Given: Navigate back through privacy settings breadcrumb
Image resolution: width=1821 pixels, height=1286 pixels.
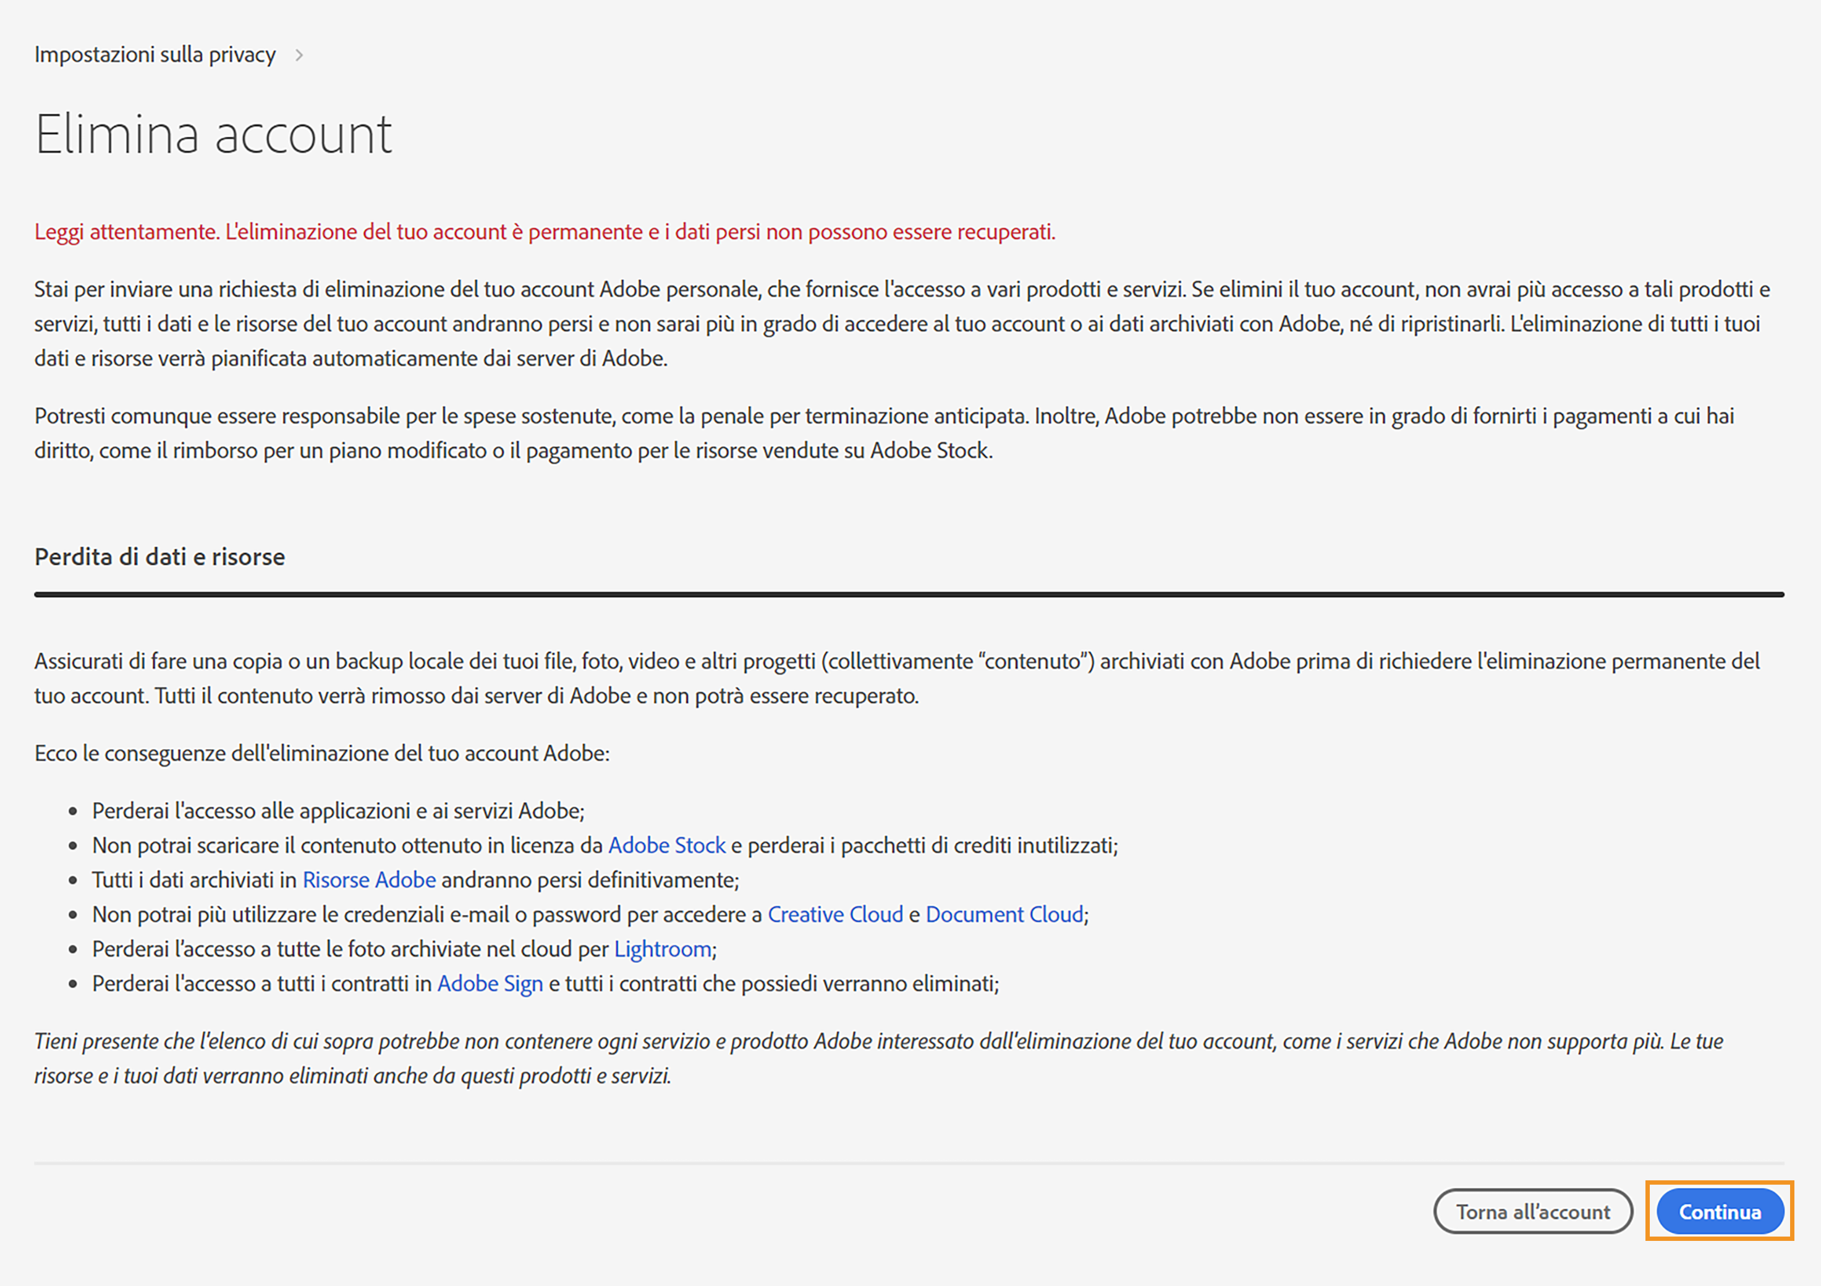Looking at the screenshot, I should click(154, 54).
